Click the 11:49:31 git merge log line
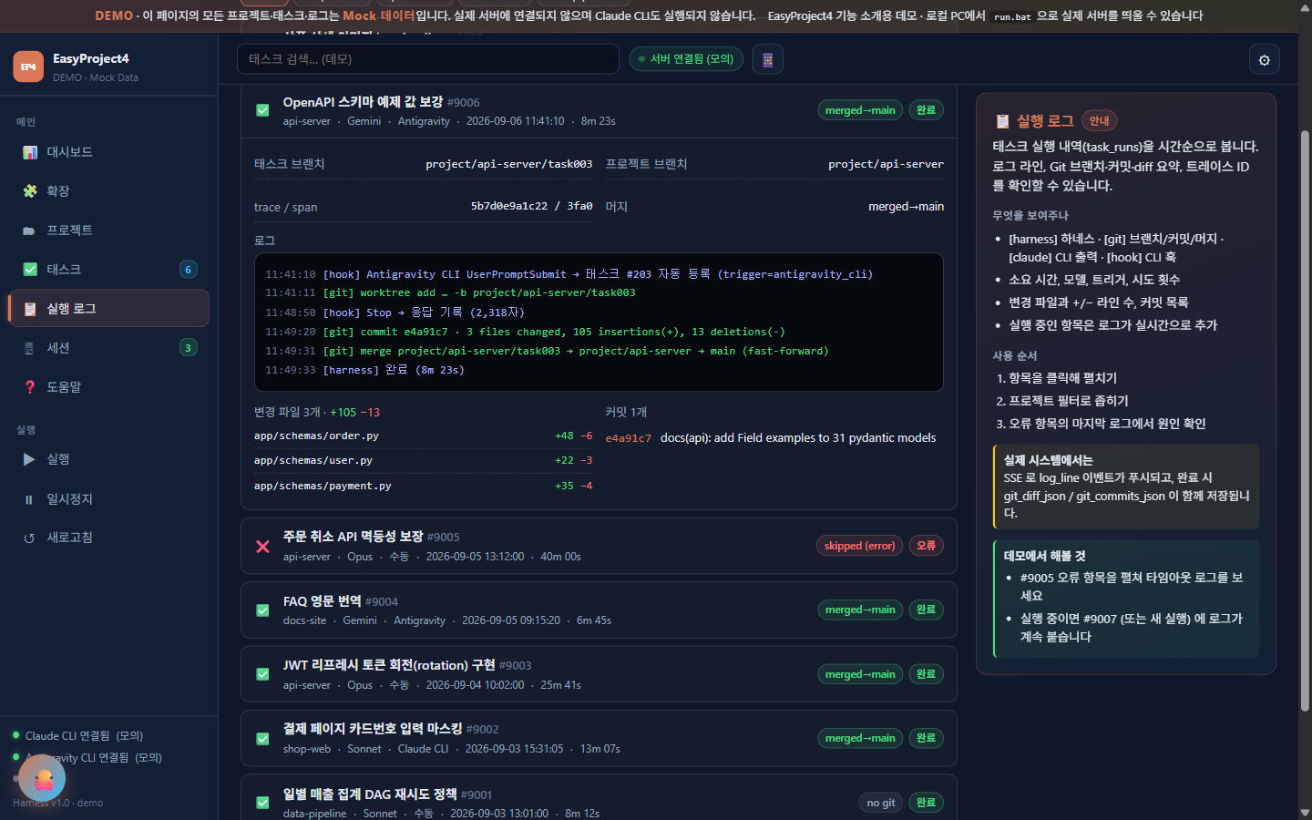The height and width of the screenshot is (820, 1312). tap(547, 351)
